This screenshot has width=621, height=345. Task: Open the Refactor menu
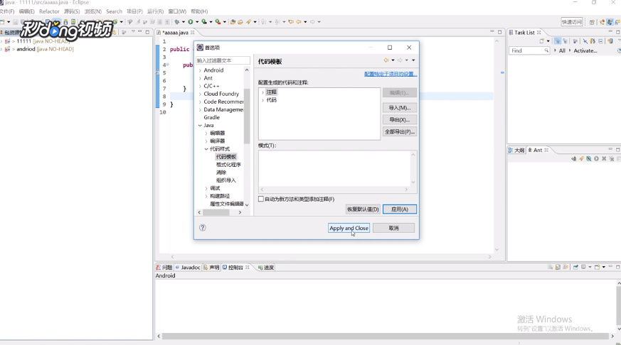pyautogui.click(x=49, y=11)
